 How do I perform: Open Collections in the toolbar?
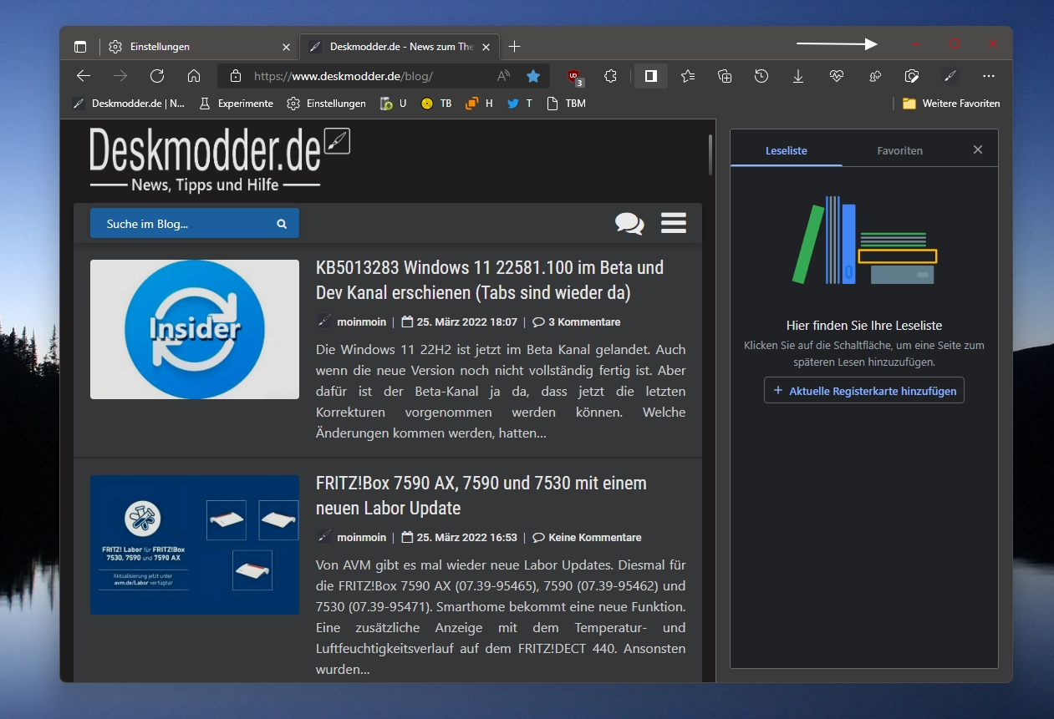pyautogui.click(x=725, y=76)
